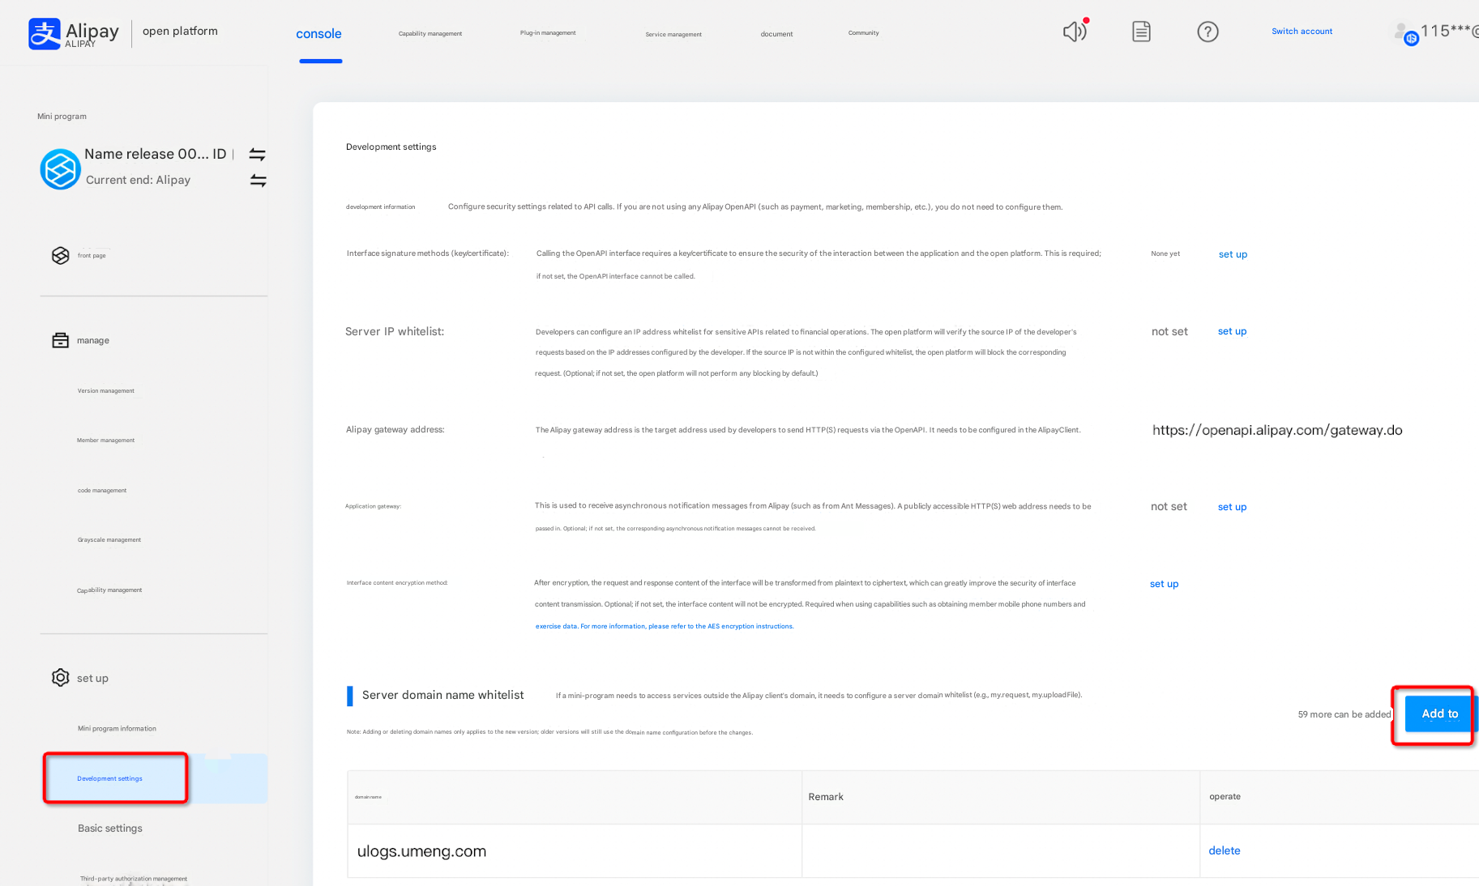Go to the Service management tab

[x=673, y=34]
